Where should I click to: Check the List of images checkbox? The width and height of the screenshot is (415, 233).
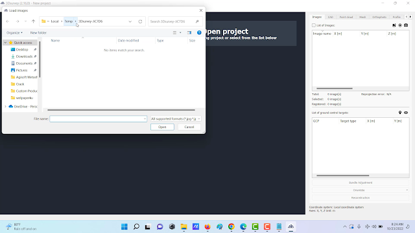[x=314, y=25]
